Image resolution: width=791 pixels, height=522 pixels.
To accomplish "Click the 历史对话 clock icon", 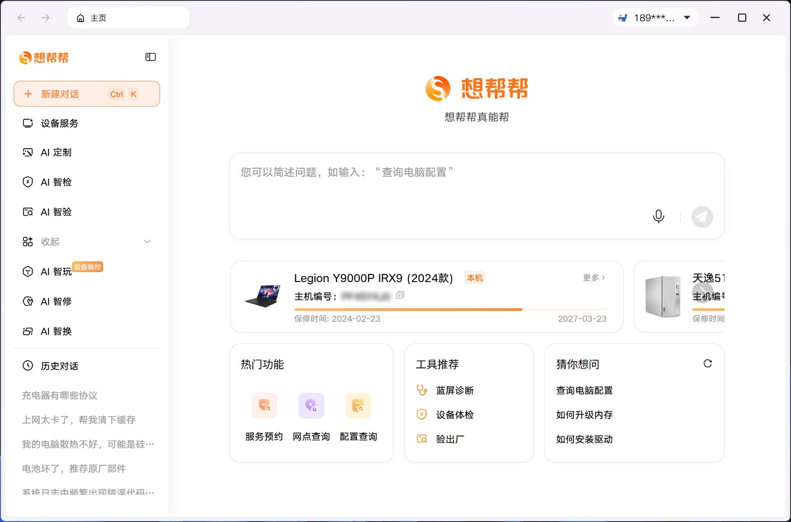I will [28, 366].
